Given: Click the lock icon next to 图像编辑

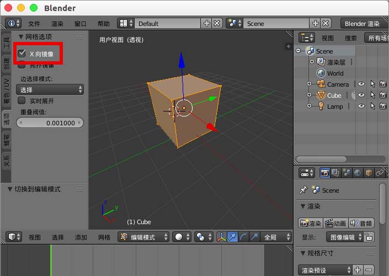Looking at the screenshot, I should [x=369, y=237].
